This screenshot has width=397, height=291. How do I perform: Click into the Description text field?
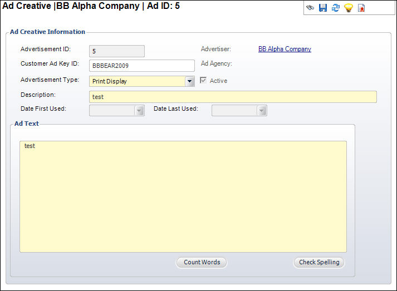pyautogui.click(x=233, y=97)
